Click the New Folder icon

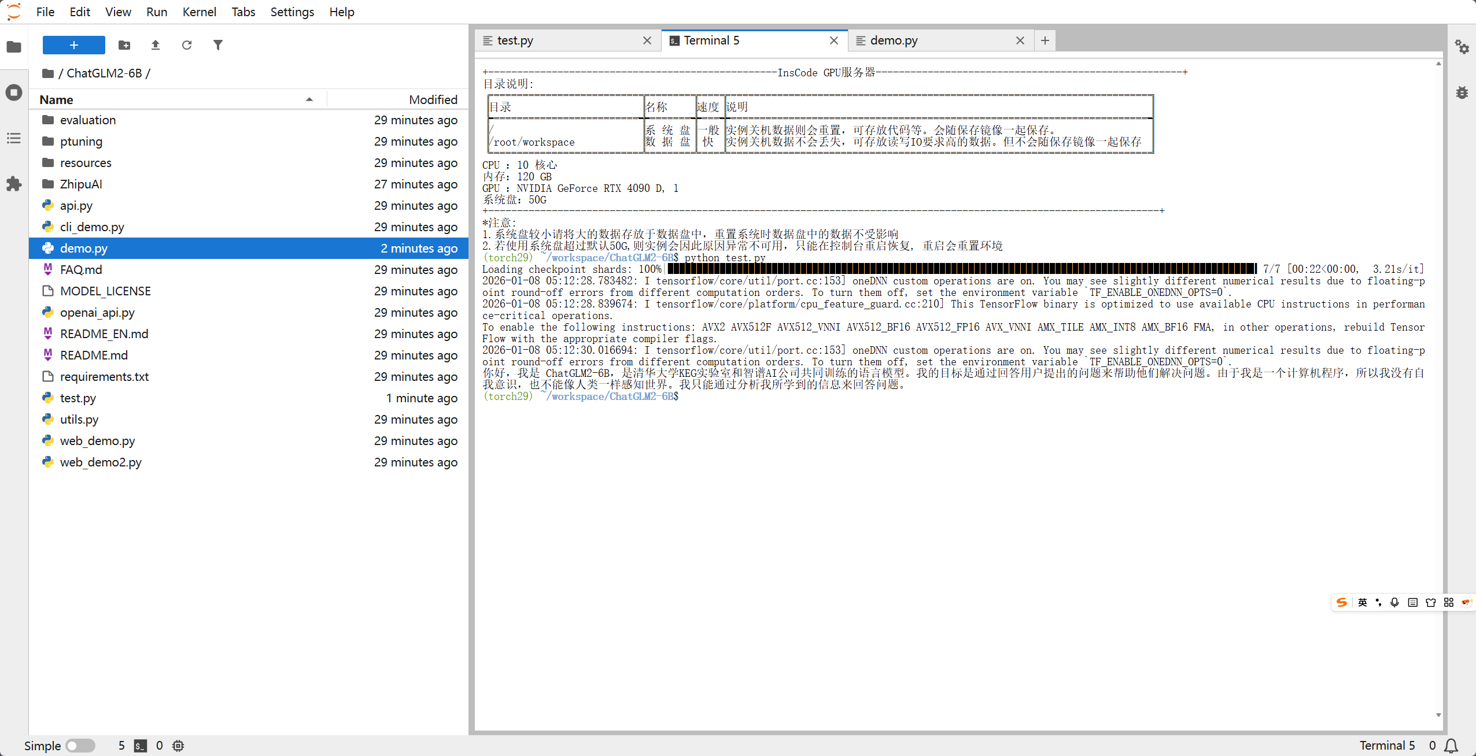(x=124, y=45)
